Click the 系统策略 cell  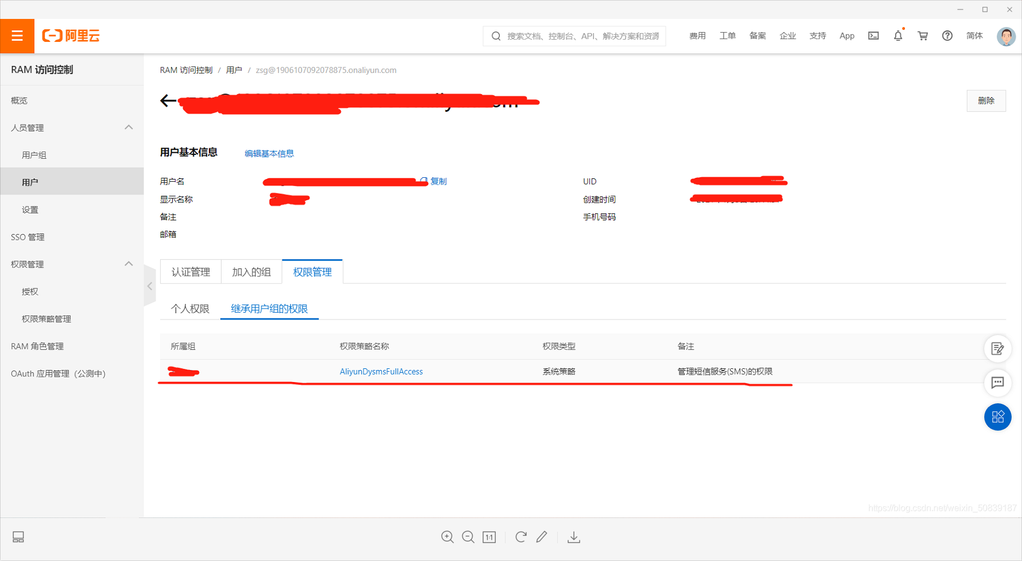tap(559, 372)
